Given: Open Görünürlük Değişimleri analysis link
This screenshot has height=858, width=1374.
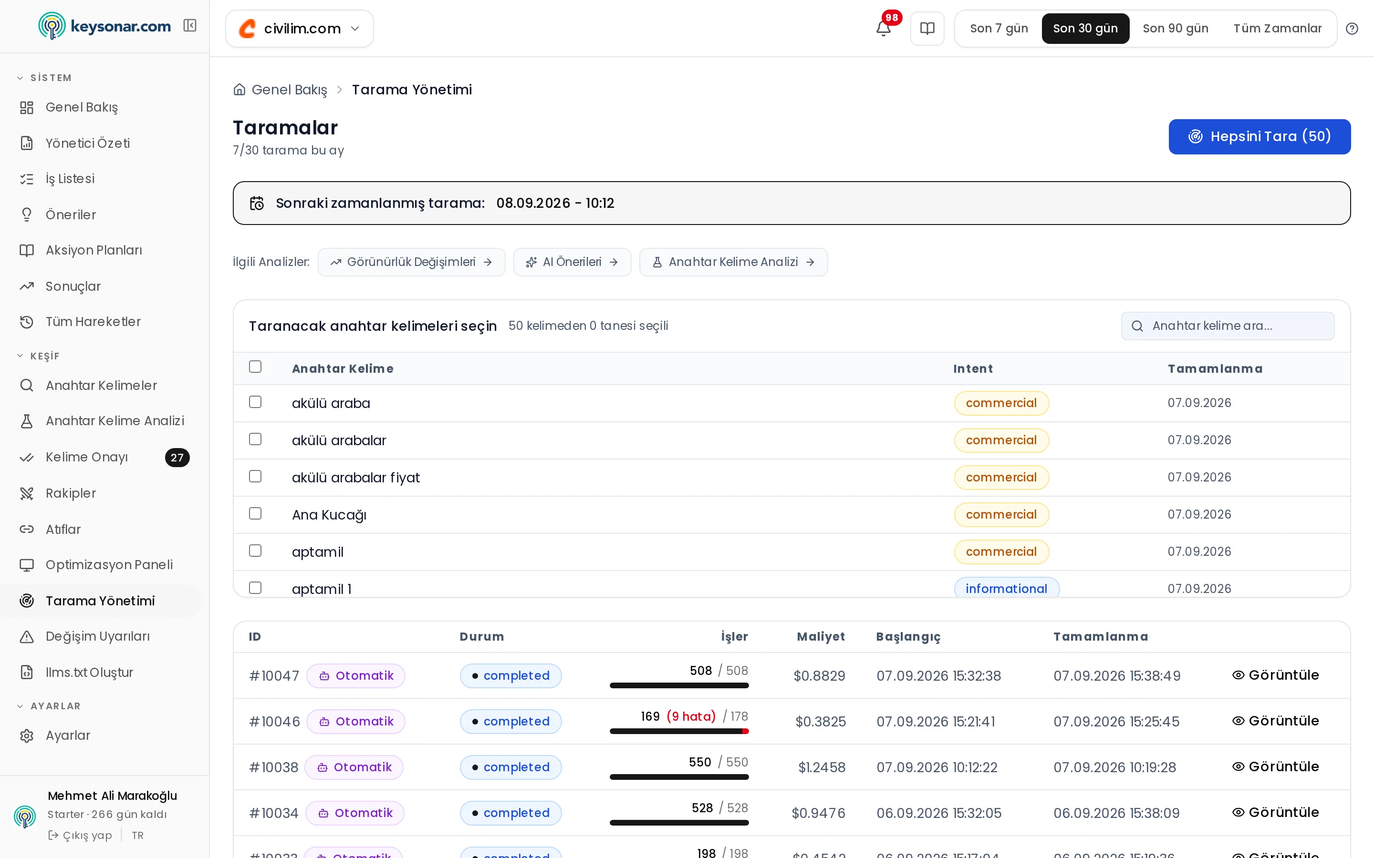Looking at the screenshot, I should click(x=411, y=262).
